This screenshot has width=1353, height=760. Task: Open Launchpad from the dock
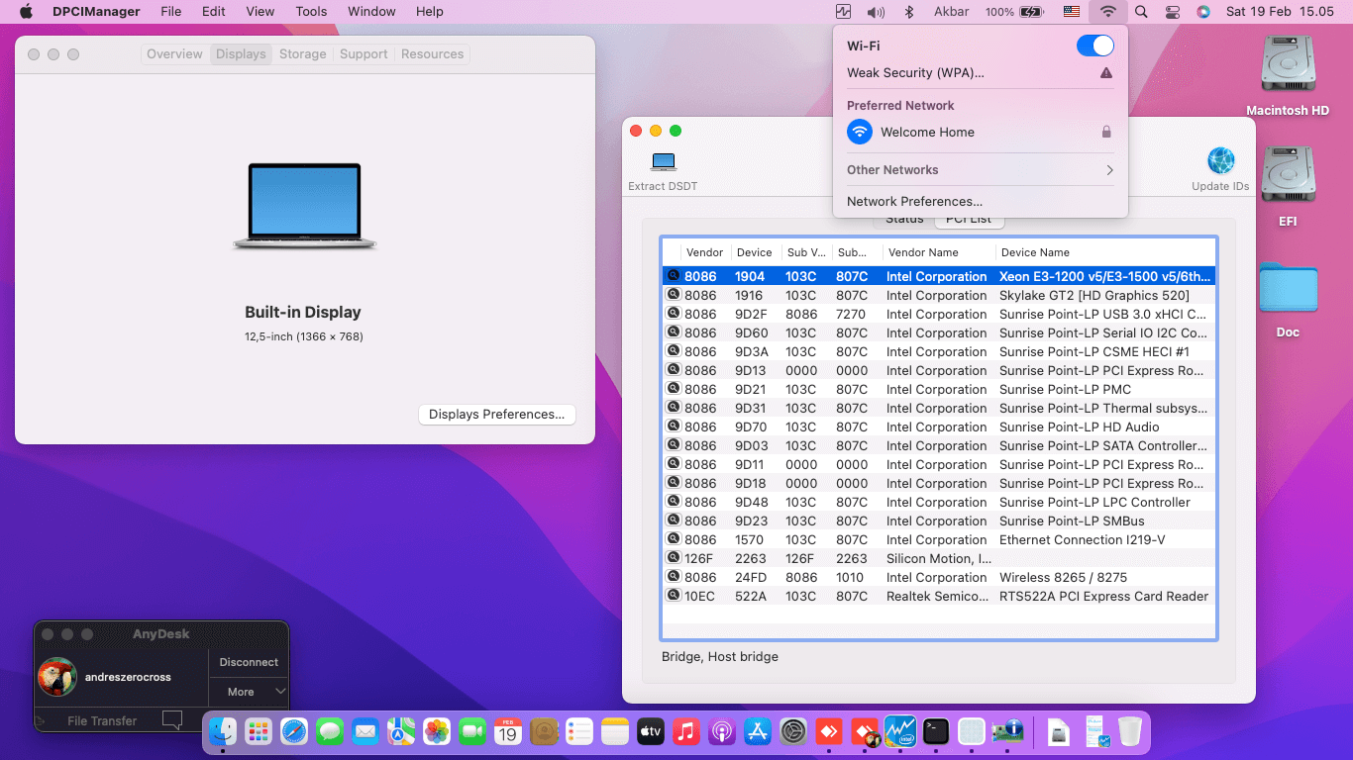pyautogui.click(x=259, y=731)
